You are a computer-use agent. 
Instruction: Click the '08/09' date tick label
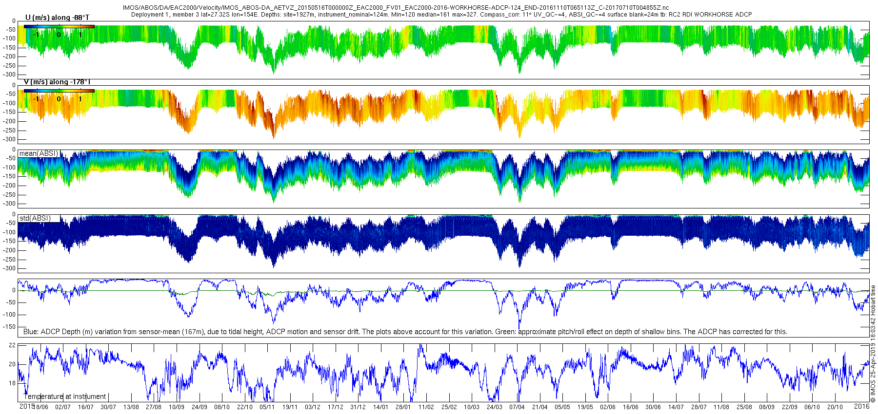click(766, 407)
